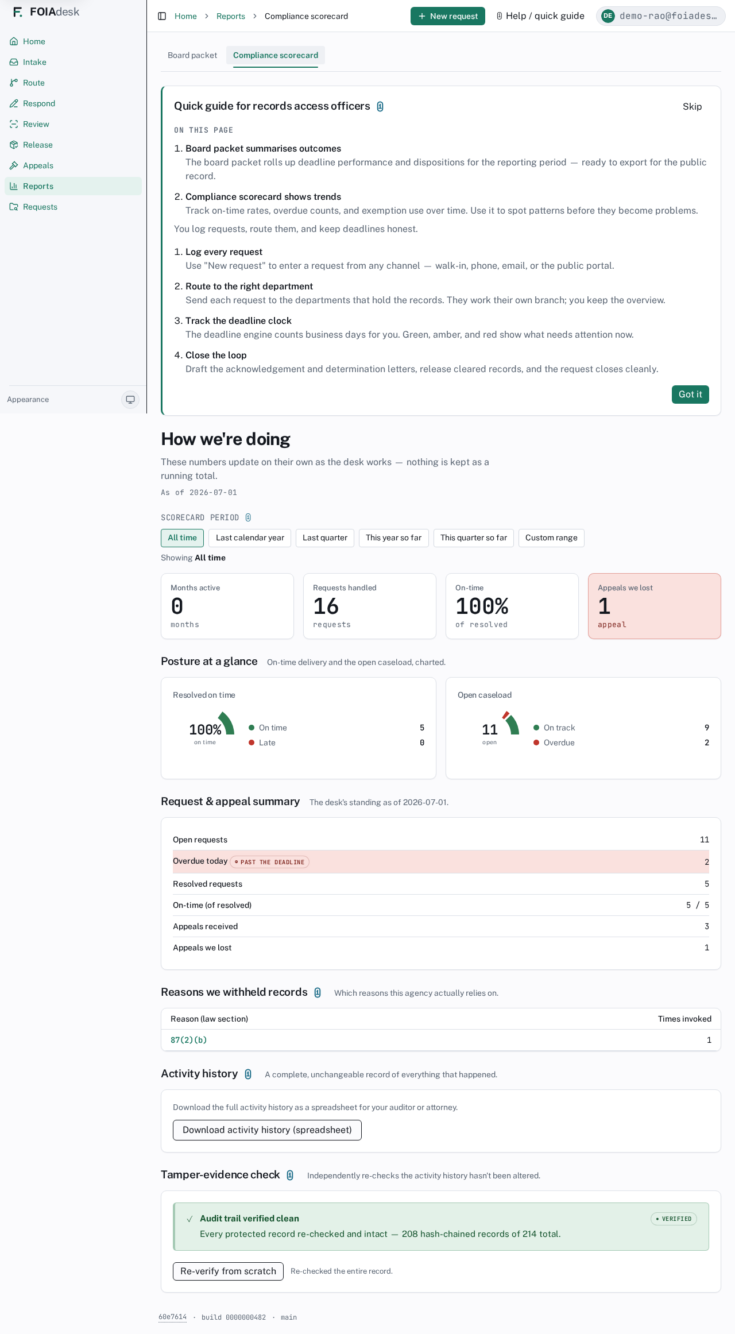Skip the quick guide
Screen dimensions: 735x1334
(693, 106)
